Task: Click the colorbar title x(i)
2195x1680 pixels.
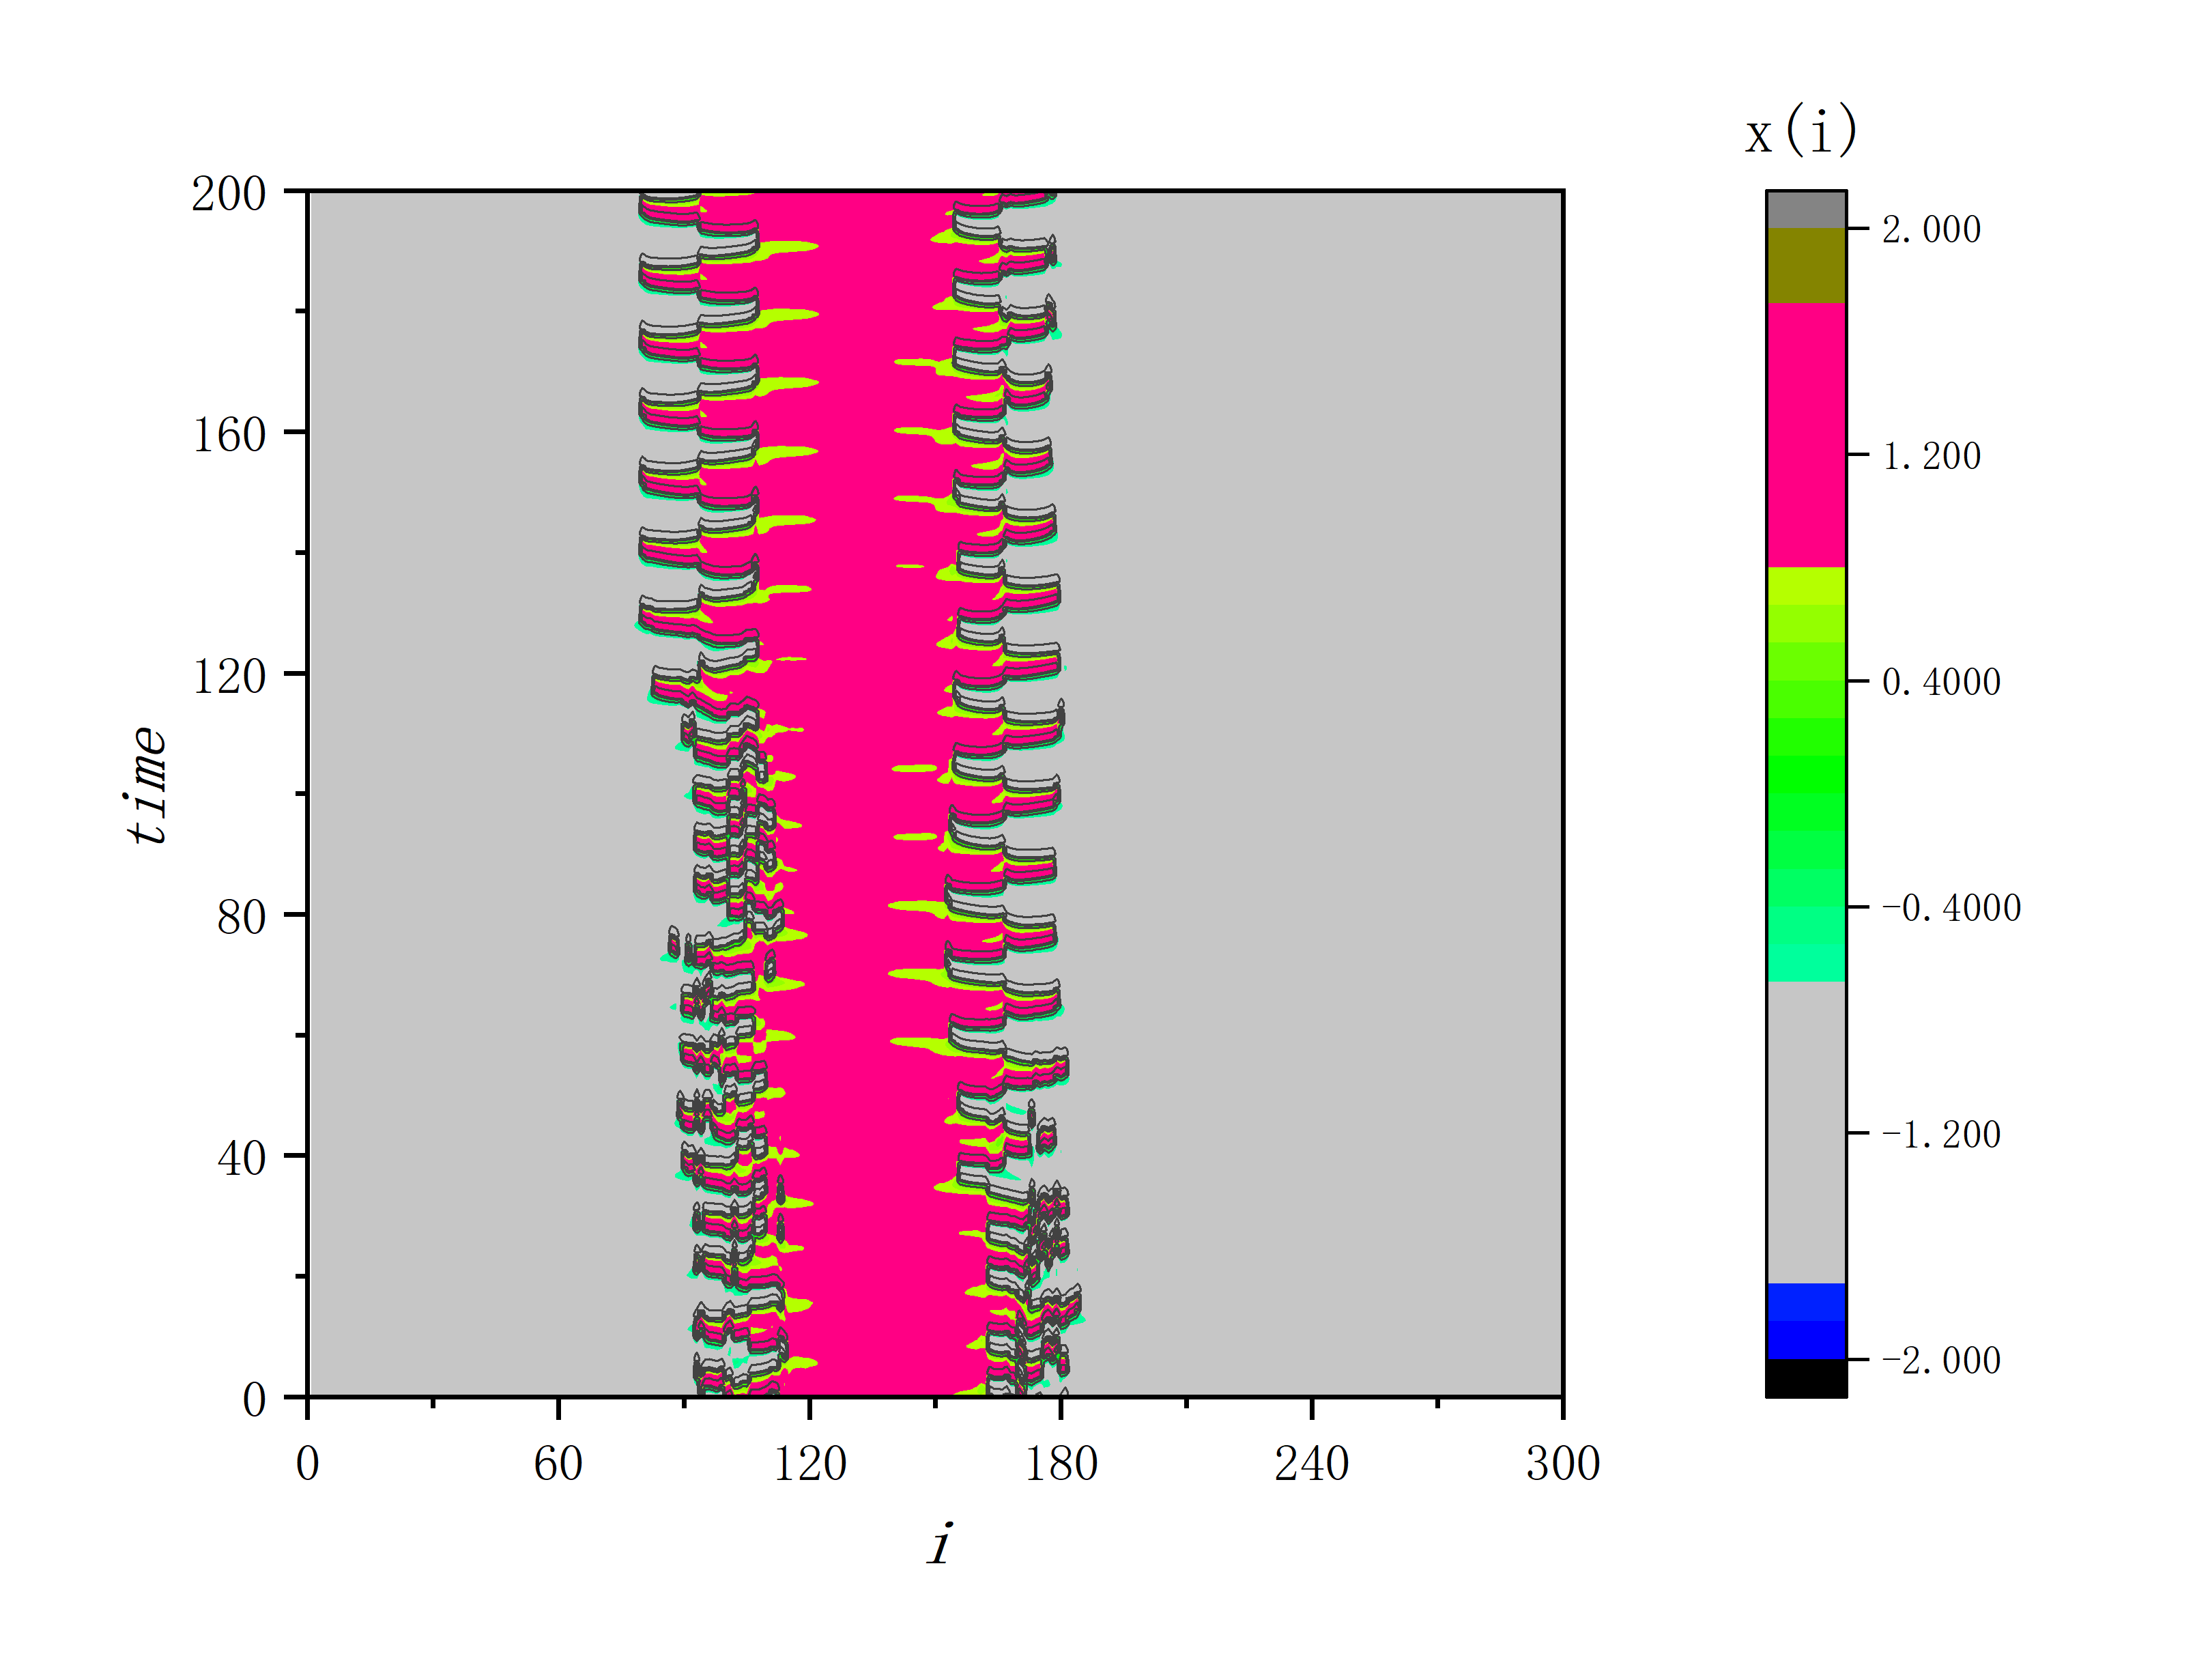Action: click(x=1801, y=131)
